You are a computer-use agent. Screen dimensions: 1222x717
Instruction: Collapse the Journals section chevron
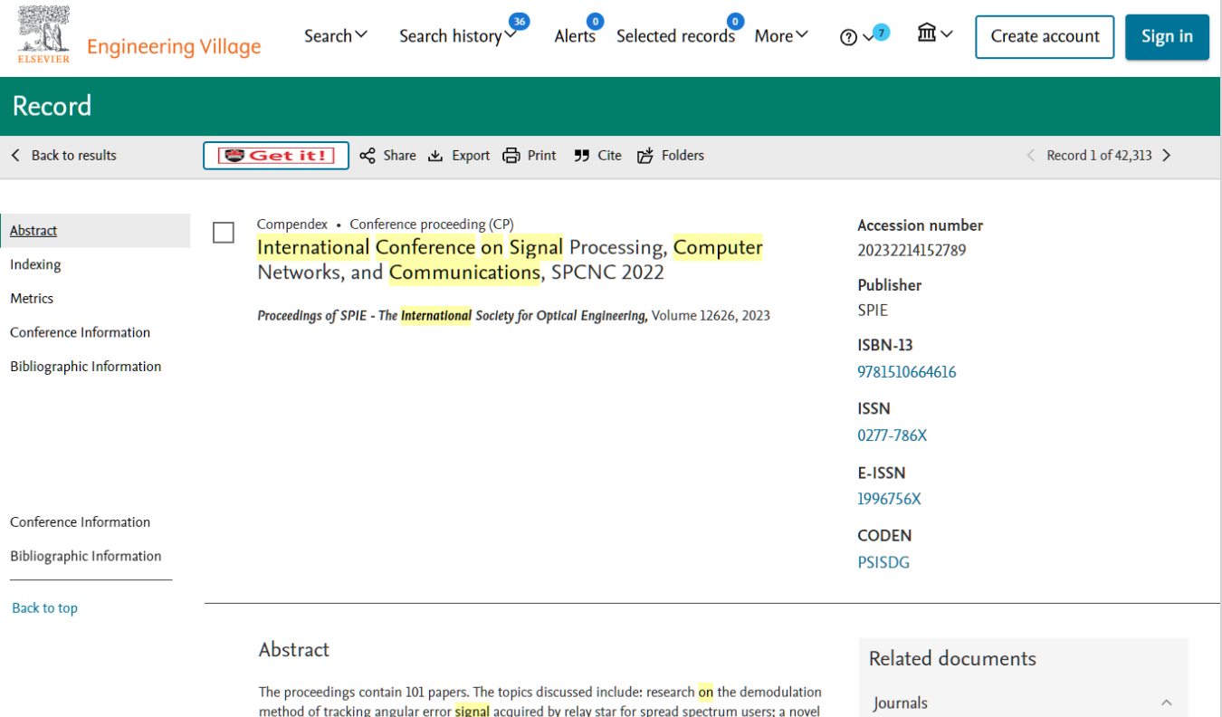coord(1167,703)
